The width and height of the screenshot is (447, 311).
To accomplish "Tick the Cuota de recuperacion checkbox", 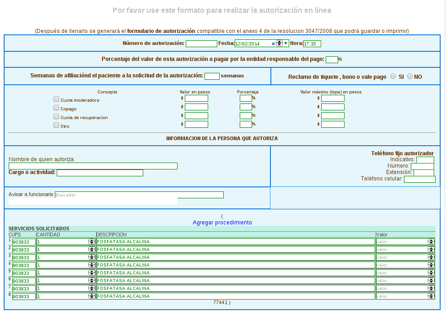I will tap(56, 116).
